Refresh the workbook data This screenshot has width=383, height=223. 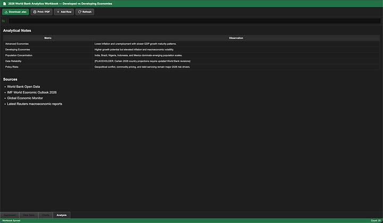85,12
